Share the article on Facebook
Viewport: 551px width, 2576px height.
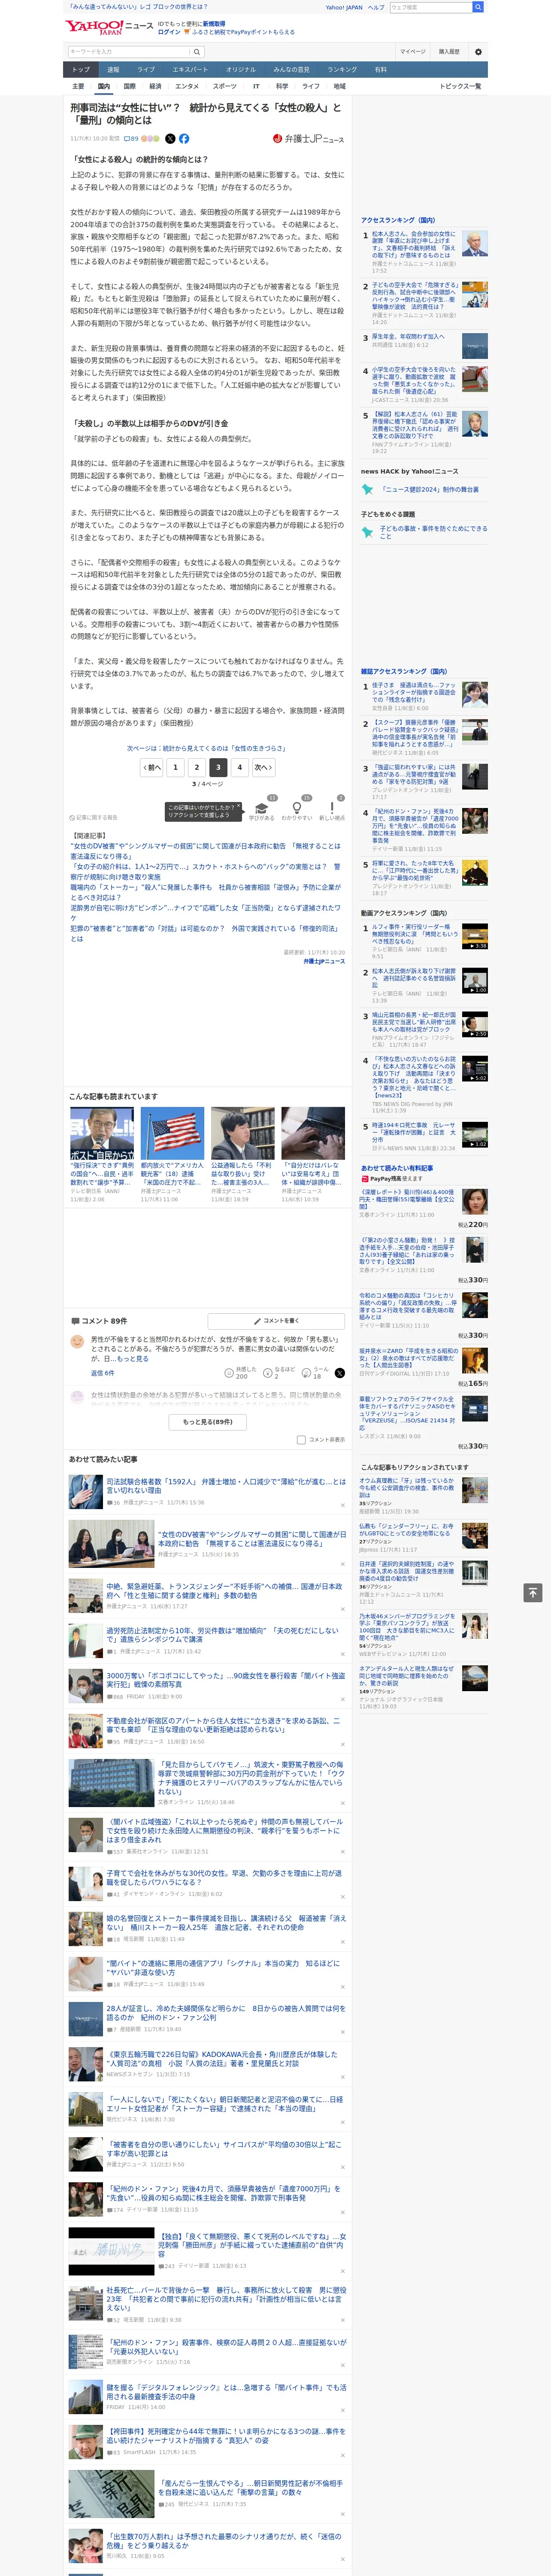[184, 139]
